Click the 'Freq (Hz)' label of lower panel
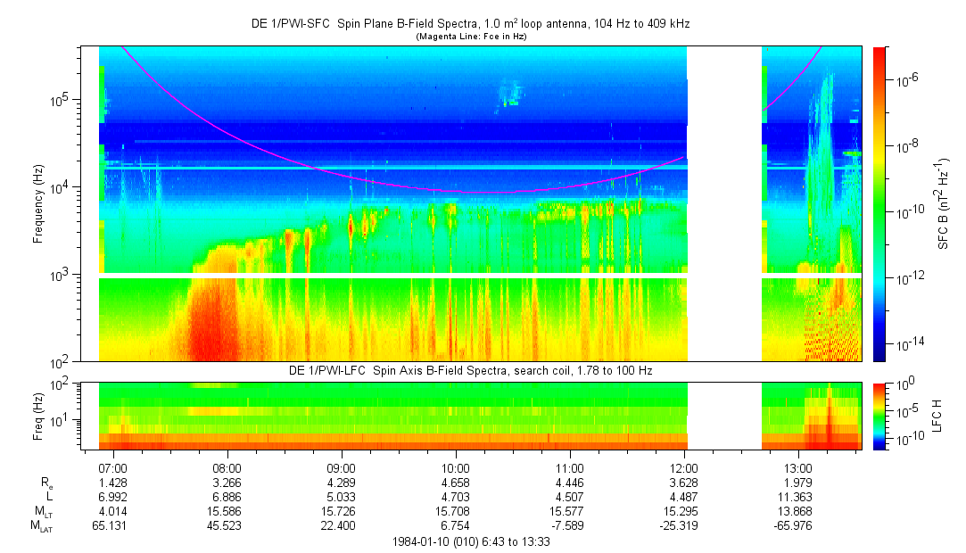Screen dimensions: 966x553 coord(38,416)
